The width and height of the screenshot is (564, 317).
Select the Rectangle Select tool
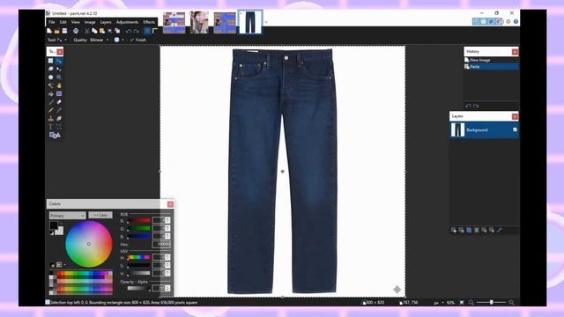pos(51,61)
